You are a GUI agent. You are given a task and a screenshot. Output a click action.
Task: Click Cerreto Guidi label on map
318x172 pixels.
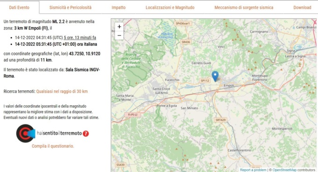(x=201, y=63)
